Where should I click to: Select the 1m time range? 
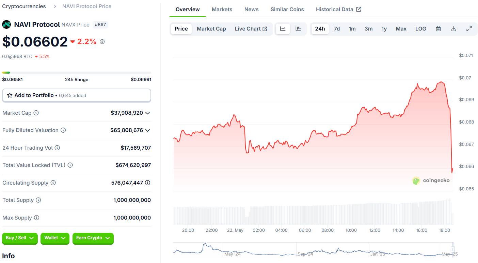point(352,29)
